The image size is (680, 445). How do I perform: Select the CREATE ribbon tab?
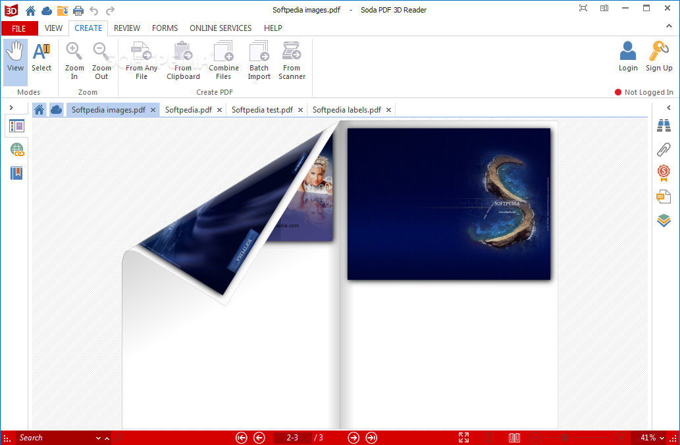(88, 28)
